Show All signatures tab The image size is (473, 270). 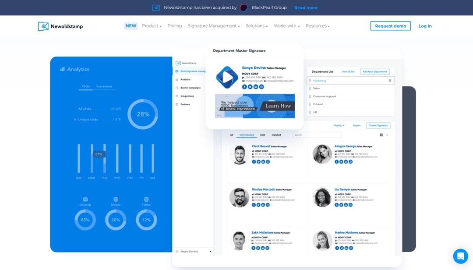pyautogui.click(x=232, y=135)
